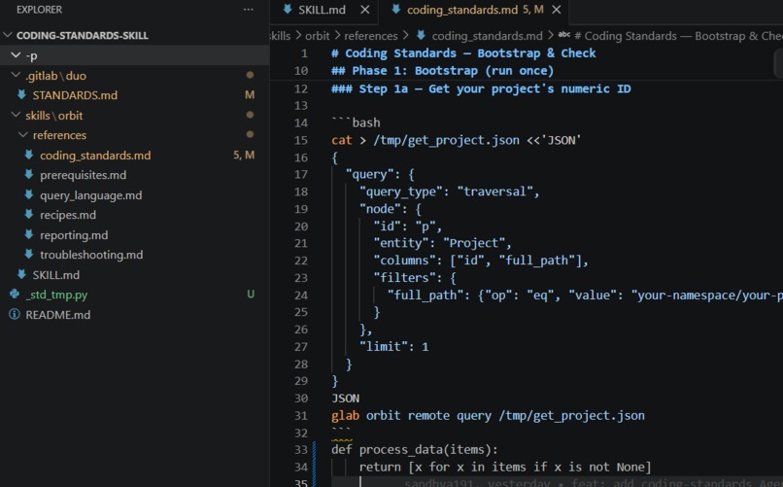Place cursor on 'Phase 1: Bootstrap' heading line

(442, 70)
